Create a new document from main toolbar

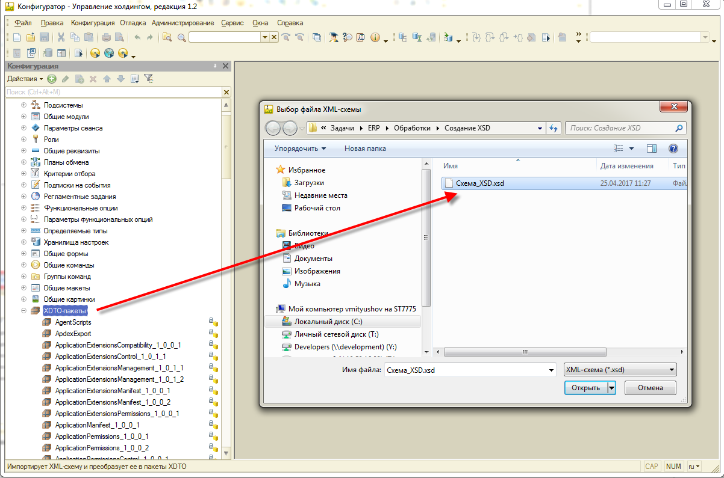(x=17, y=37)
